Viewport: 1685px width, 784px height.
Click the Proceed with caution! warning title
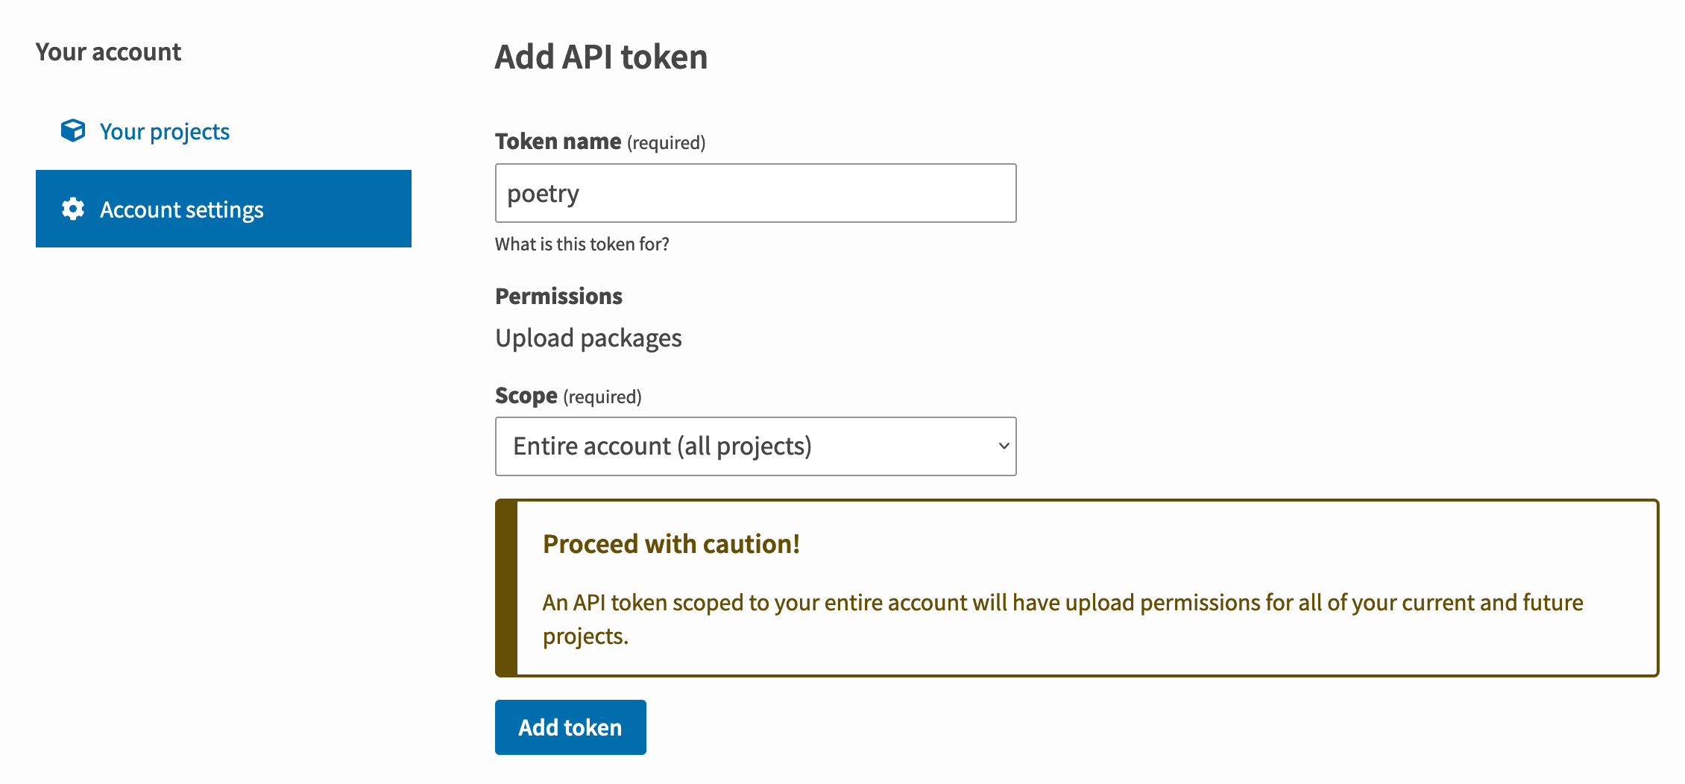671,544
